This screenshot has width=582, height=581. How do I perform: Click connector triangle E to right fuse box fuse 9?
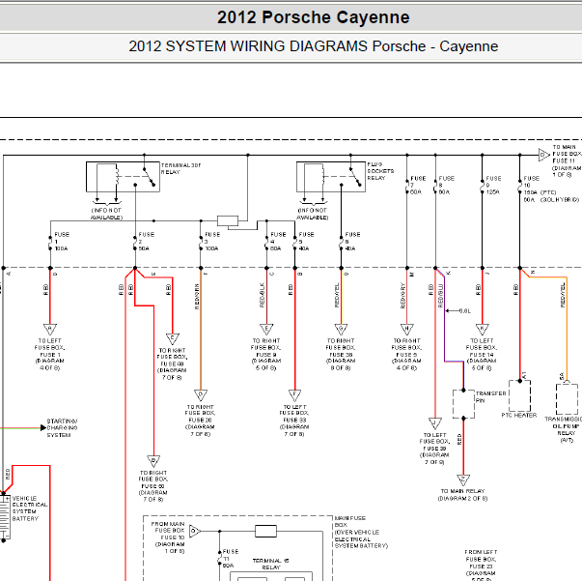266,329
